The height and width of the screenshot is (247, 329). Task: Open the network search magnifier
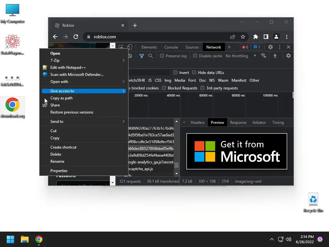(150, 56)
